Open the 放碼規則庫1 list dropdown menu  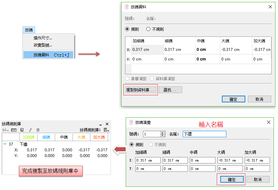[x=106, y=130]
